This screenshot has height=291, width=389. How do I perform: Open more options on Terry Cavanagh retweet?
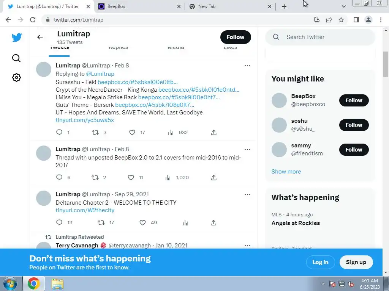247,246
